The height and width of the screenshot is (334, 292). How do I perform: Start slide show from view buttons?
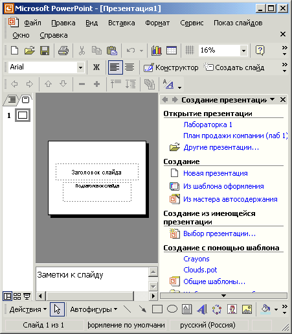[27, 296]
